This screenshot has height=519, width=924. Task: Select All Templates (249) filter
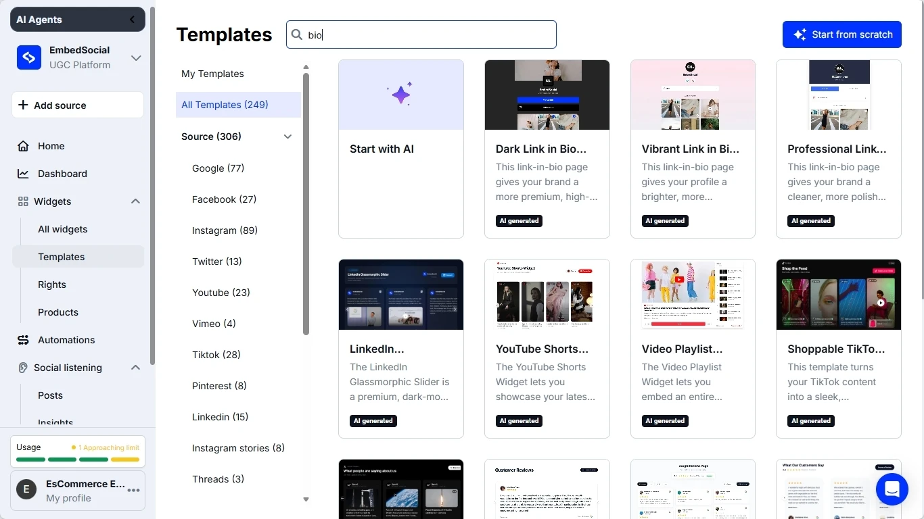pyautogui.click(x=238, y=105)
